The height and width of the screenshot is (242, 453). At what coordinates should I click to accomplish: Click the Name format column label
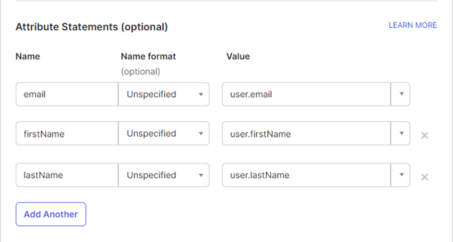pyautogui.click(x=148, y=56)
